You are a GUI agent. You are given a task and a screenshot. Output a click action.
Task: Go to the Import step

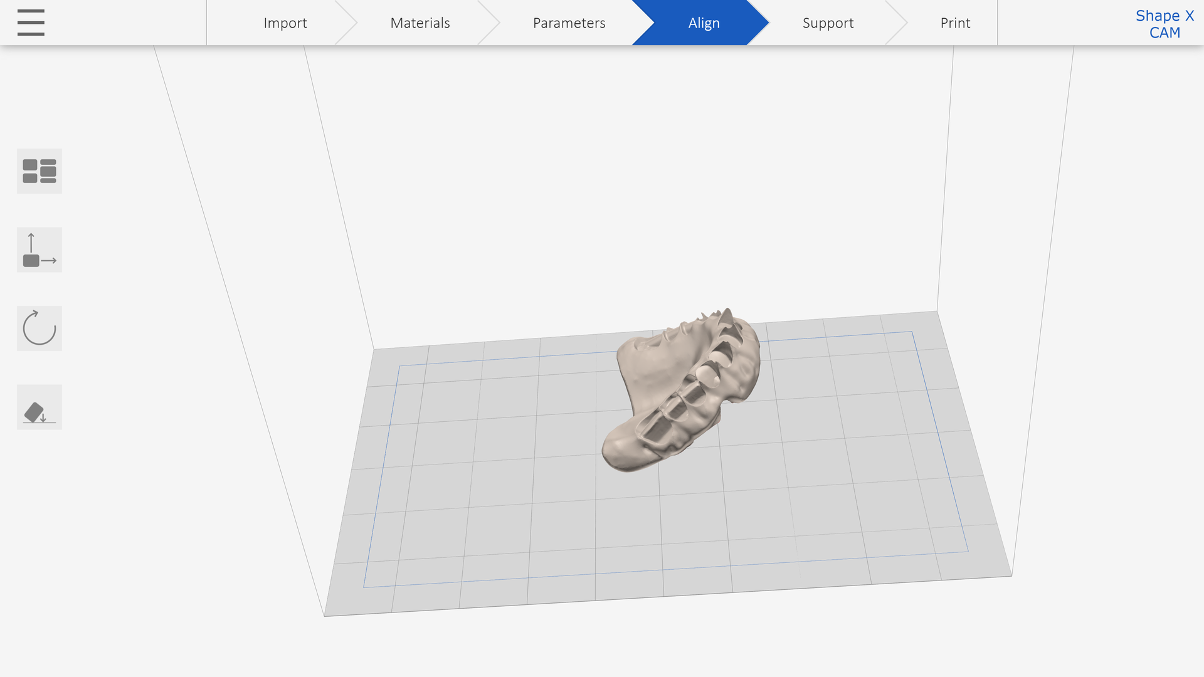click(285, 23)
